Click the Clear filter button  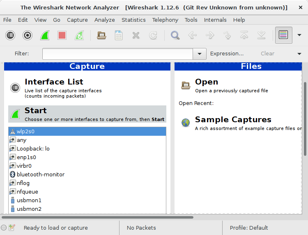(x=267, y=54)
